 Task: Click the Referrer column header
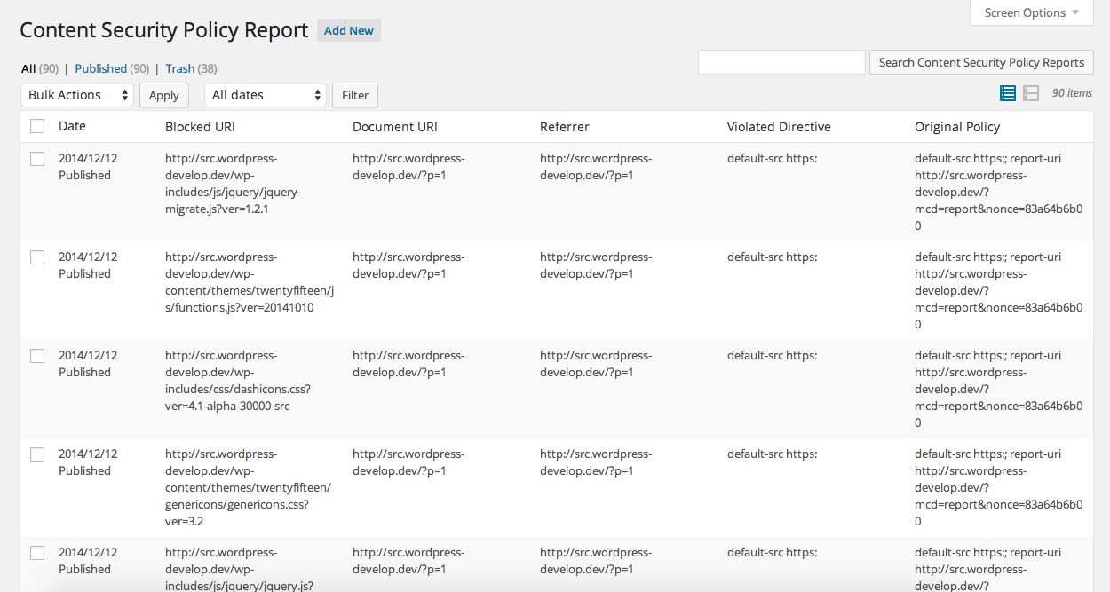pos(565,127)
